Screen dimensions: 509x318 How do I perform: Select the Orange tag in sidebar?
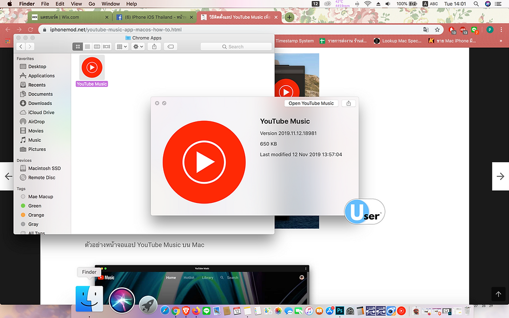point(36,215)
